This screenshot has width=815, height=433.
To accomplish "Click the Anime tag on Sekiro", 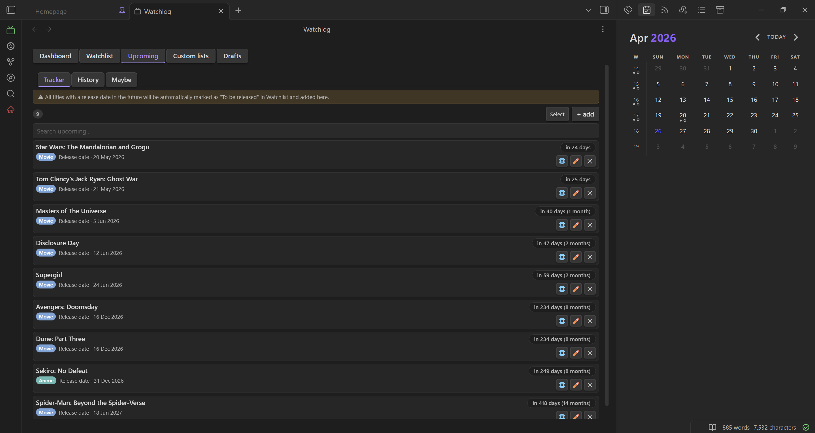I will pyautogui.click(x=46, y=380).
